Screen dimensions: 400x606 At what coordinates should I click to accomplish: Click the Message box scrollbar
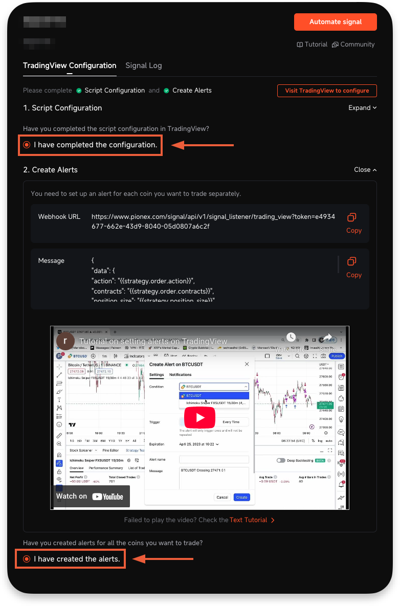coord(338,264)
